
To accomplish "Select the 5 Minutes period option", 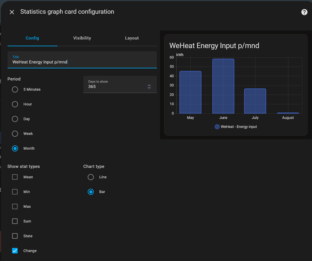I will click(15, 90).
